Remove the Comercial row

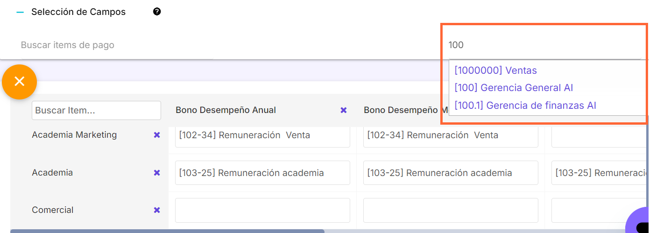157,210
